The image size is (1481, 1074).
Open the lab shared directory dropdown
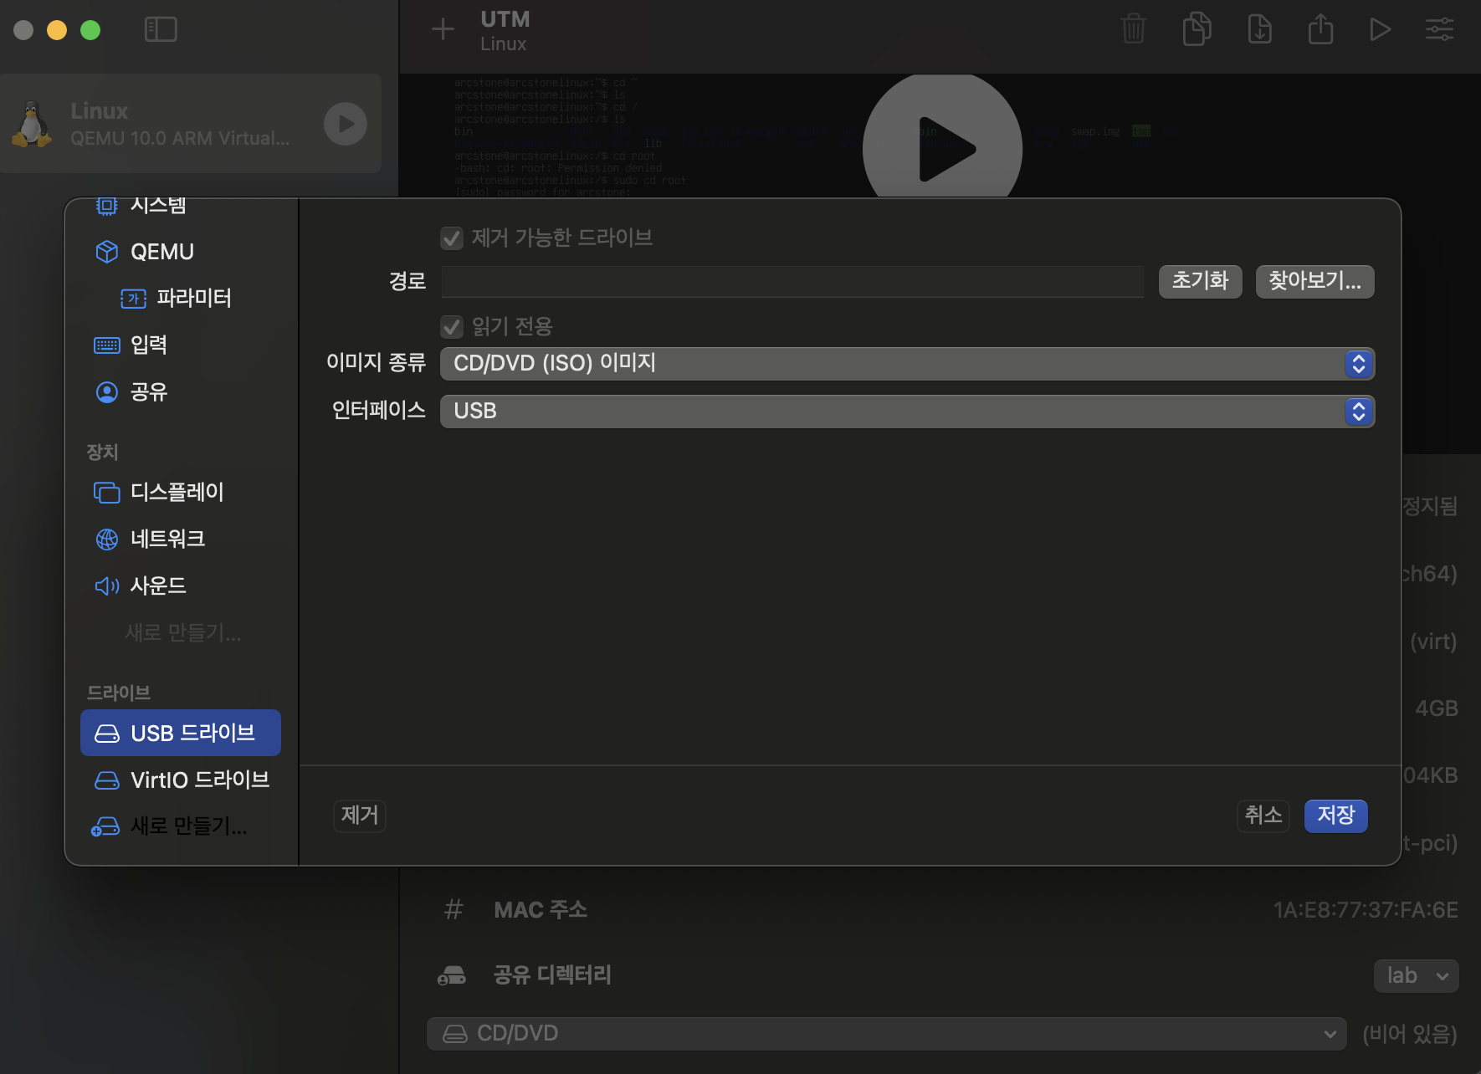[x=1416, y=976]
